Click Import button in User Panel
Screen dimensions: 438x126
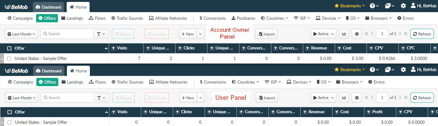267,98
